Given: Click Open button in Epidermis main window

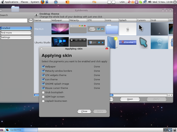Looking at the screenshot, I should (130, 99).
